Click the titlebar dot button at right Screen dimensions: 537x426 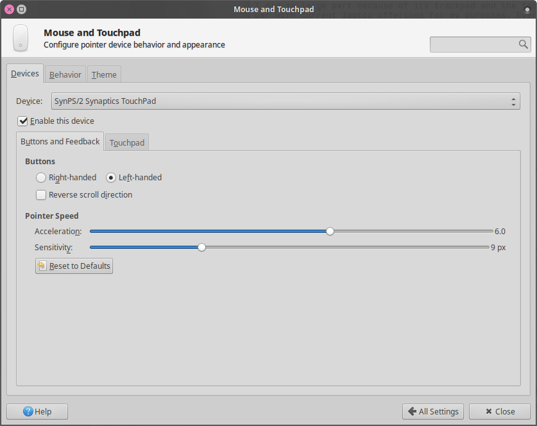tap(527, 10)
